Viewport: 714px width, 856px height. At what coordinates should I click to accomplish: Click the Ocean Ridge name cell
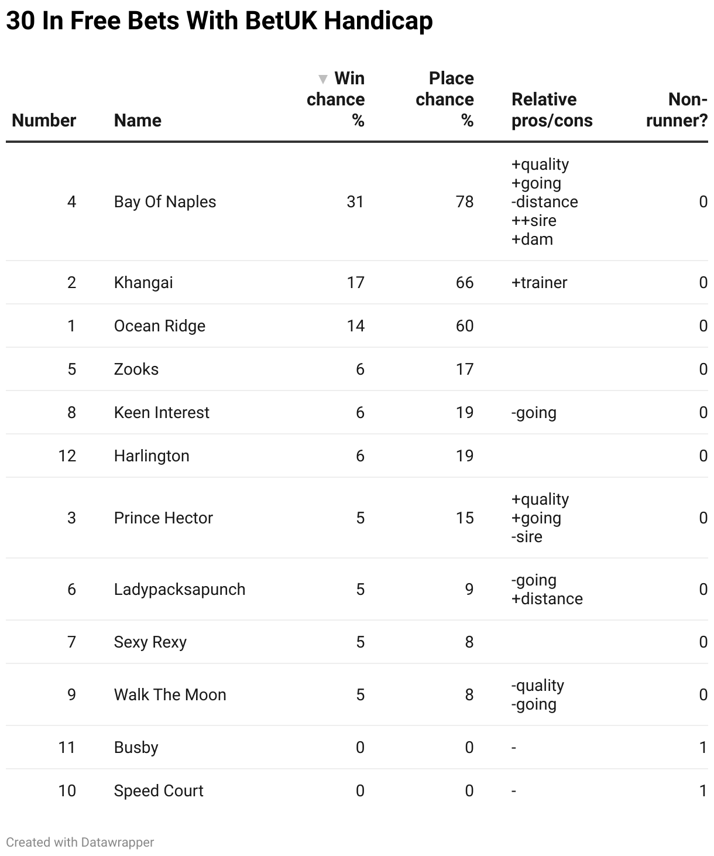tap(160, 326)
